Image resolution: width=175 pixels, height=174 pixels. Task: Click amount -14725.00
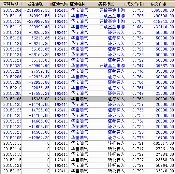click(x=39, y=110)
